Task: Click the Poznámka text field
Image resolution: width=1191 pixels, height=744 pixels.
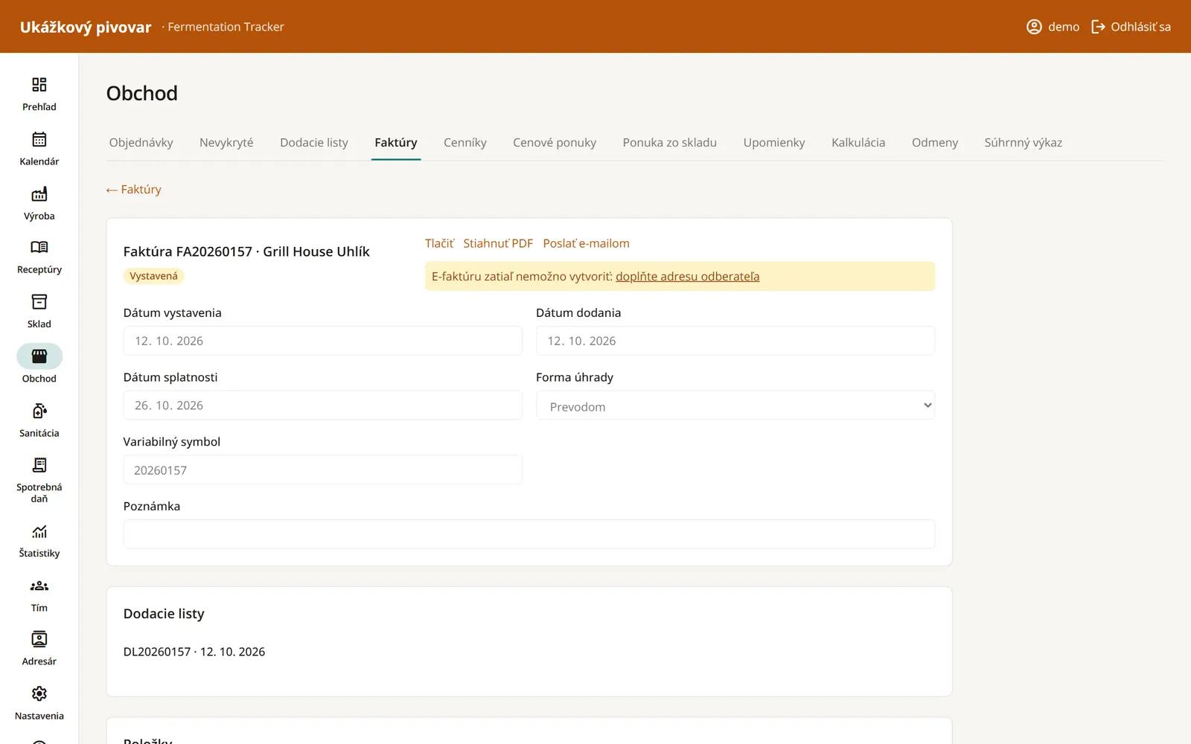Action: tap(529, 534)
